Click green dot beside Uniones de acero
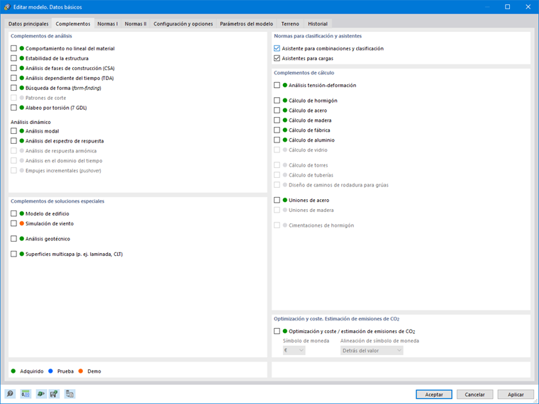The image size is (539, 404). (x=285, y=200)
